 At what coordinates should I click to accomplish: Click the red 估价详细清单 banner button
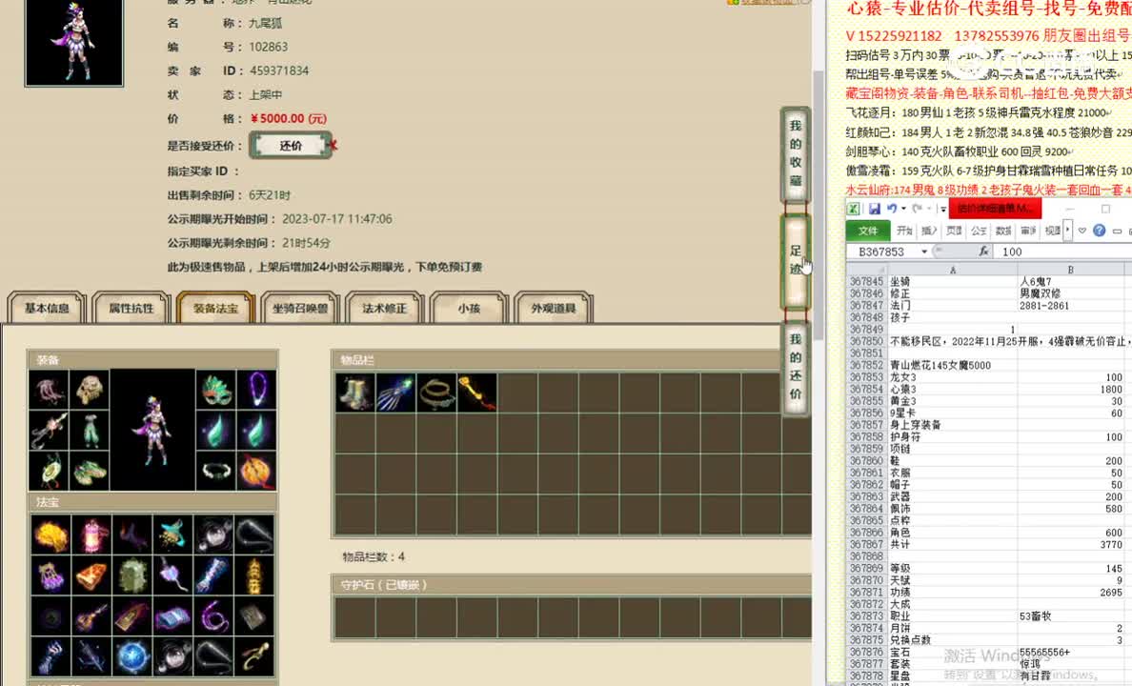click(994, 210)
